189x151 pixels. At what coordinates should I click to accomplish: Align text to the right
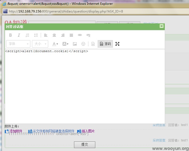pyautogui.click(x=63, y=35)
